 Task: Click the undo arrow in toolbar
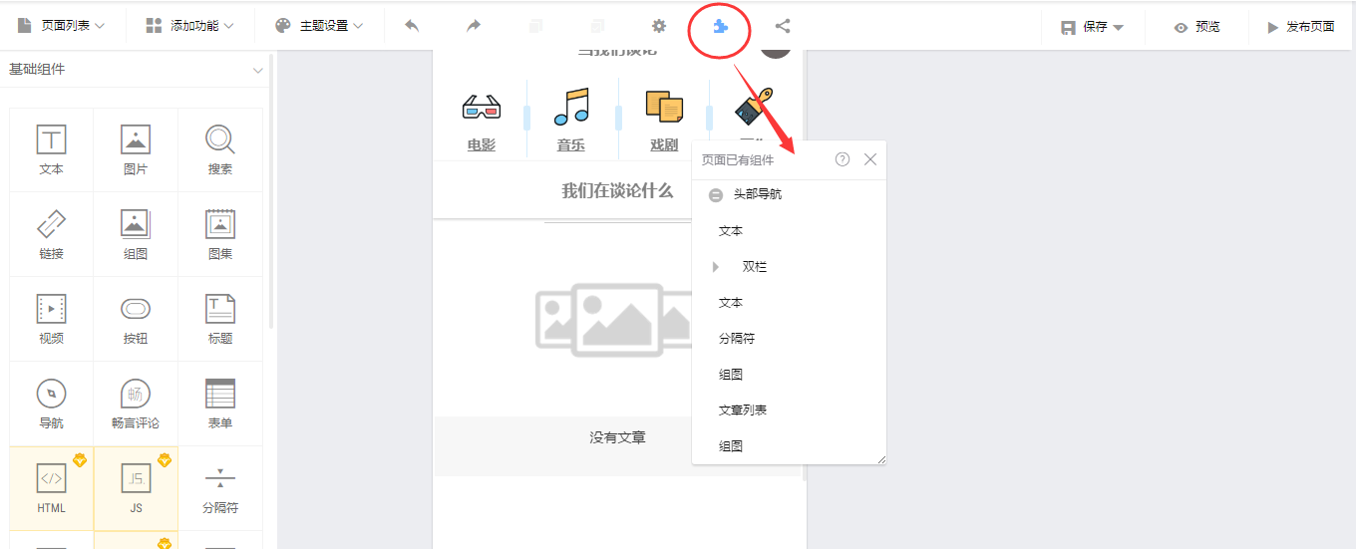412,26
